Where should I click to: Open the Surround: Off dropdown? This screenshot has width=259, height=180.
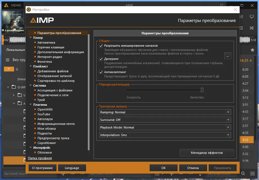(x=165, y=120)
